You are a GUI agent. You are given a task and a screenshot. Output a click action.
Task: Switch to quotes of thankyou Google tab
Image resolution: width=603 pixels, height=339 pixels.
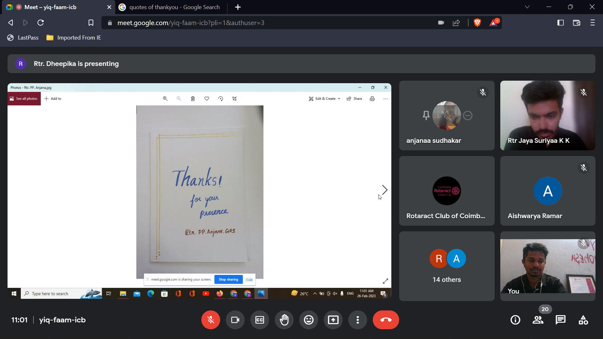click(171, 7)
